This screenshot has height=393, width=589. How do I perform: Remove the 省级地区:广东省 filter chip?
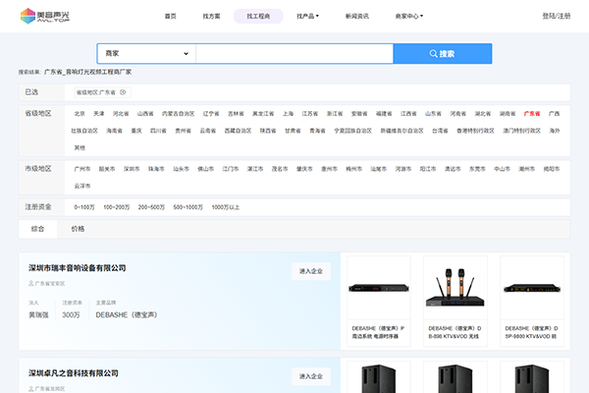(x=123, y=92)
